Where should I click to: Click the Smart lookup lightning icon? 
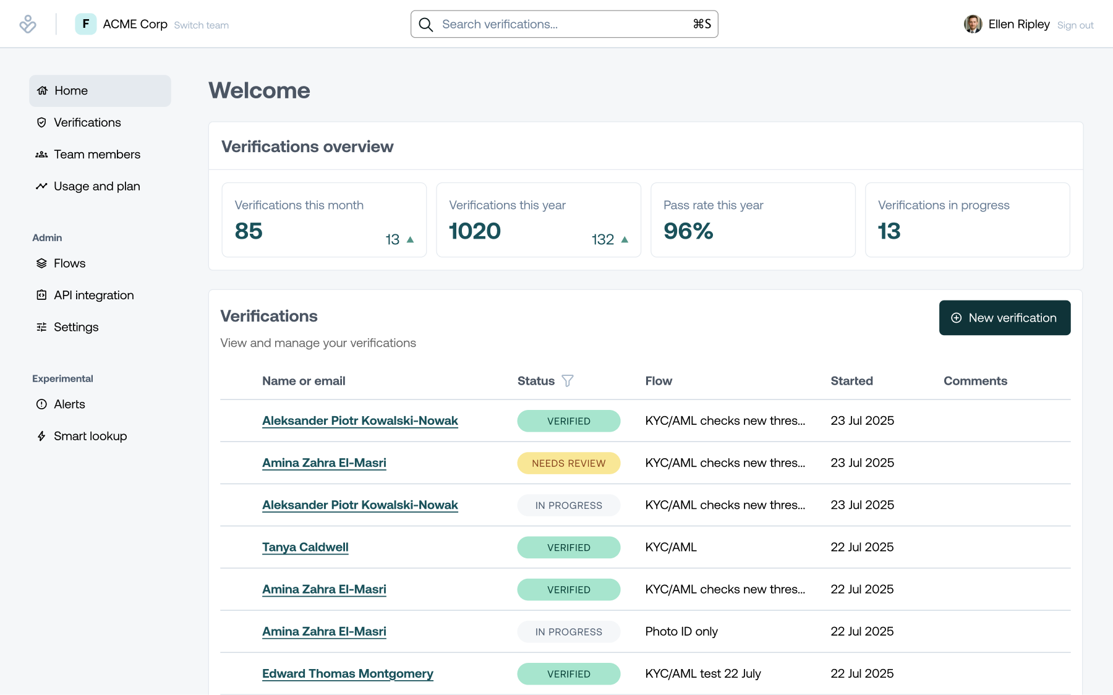click(x=41, y=437)
